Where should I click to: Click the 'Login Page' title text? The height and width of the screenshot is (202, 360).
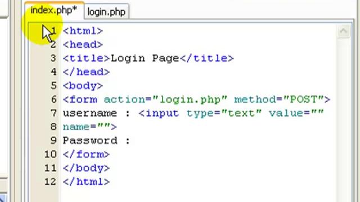pos(145,58)
